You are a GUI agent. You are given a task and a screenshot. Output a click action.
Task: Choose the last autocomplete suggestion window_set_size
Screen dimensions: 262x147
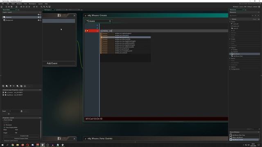pyautogui.click(x=125, y=53)
